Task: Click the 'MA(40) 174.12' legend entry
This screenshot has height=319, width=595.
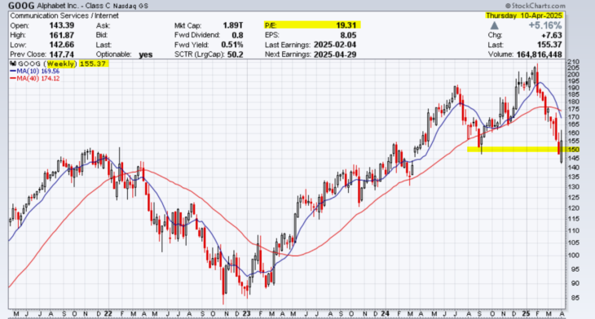Action: [34, 78]
